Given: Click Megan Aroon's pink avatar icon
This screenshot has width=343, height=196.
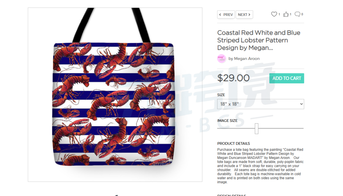Looking at the screenshot, I should [221, 59].
